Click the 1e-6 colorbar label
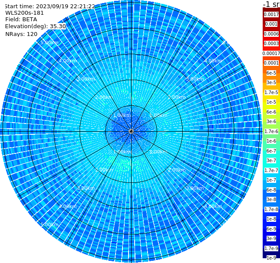This screenshot has height=263, width=280. coord(271,141)
